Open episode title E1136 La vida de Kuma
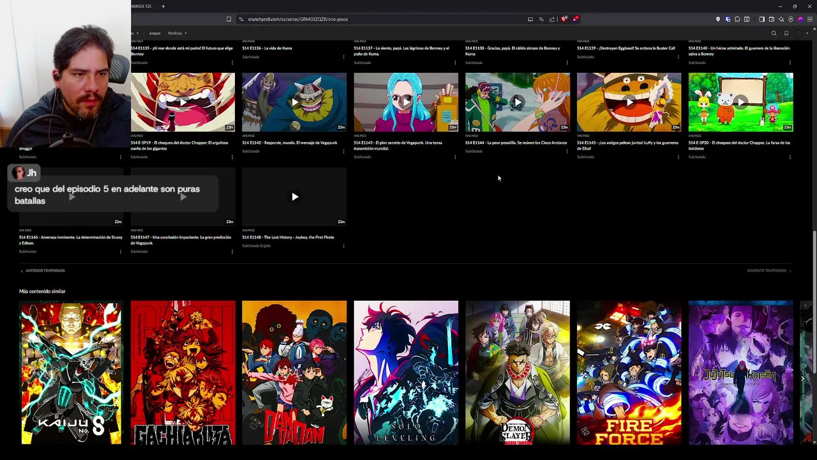 click(x=267, y=48)
